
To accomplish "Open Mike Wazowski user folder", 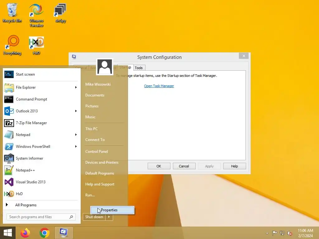I will coord(98,84).
